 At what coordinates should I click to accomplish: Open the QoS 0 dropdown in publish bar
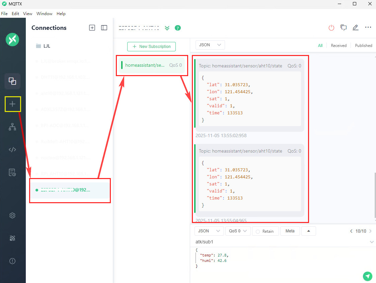tap(238, 231)
